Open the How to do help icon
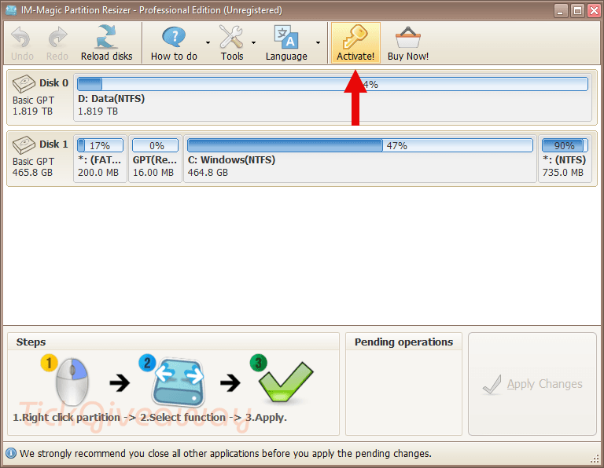This screenshot has width=604, height=468. 174,38
